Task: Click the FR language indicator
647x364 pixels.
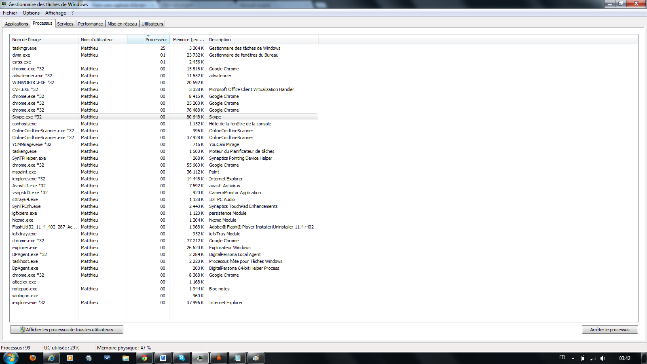Action: pyautogui.click(x=562, y=357)
